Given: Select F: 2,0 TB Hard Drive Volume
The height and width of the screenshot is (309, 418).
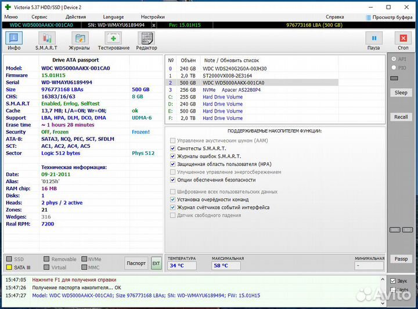Looking at the screenshot, I should coord(252,118).
